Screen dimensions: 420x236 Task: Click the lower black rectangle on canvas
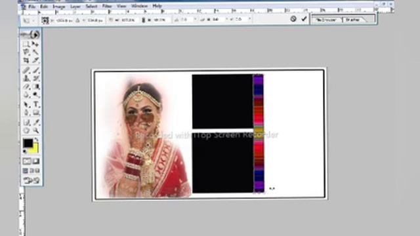pyautogui.click(x=222, y=162)
